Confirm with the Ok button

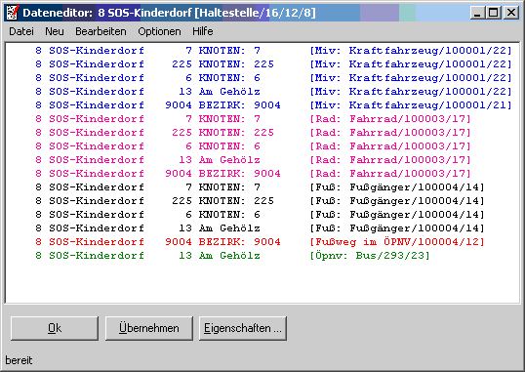pyautogui.click(x=55, y=328)
